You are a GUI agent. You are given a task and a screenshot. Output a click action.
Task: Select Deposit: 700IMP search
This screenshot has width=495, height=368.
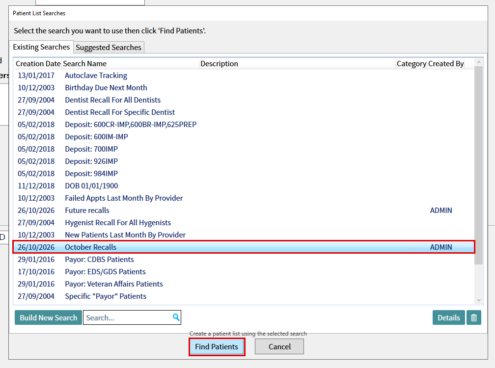coord(244,150)
